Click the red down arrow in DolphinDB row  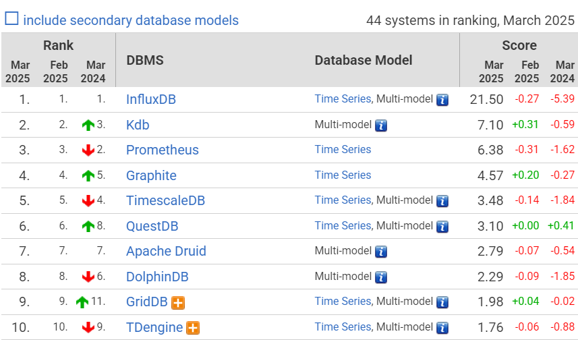coord(88,277)
